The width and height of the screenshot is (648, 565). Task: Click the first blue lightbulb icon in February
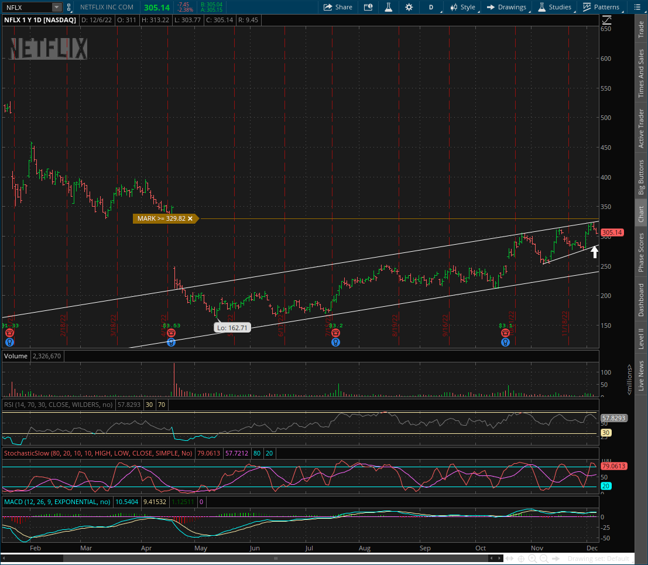tap(9, 343)
